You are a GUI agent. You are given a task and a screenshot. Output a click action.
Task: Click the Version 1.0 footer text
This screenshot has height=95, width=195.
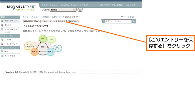[12, 72]
